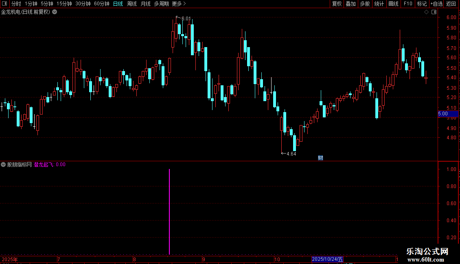
Task: Click month 10 on the time axis
Action: pos(277,259)
